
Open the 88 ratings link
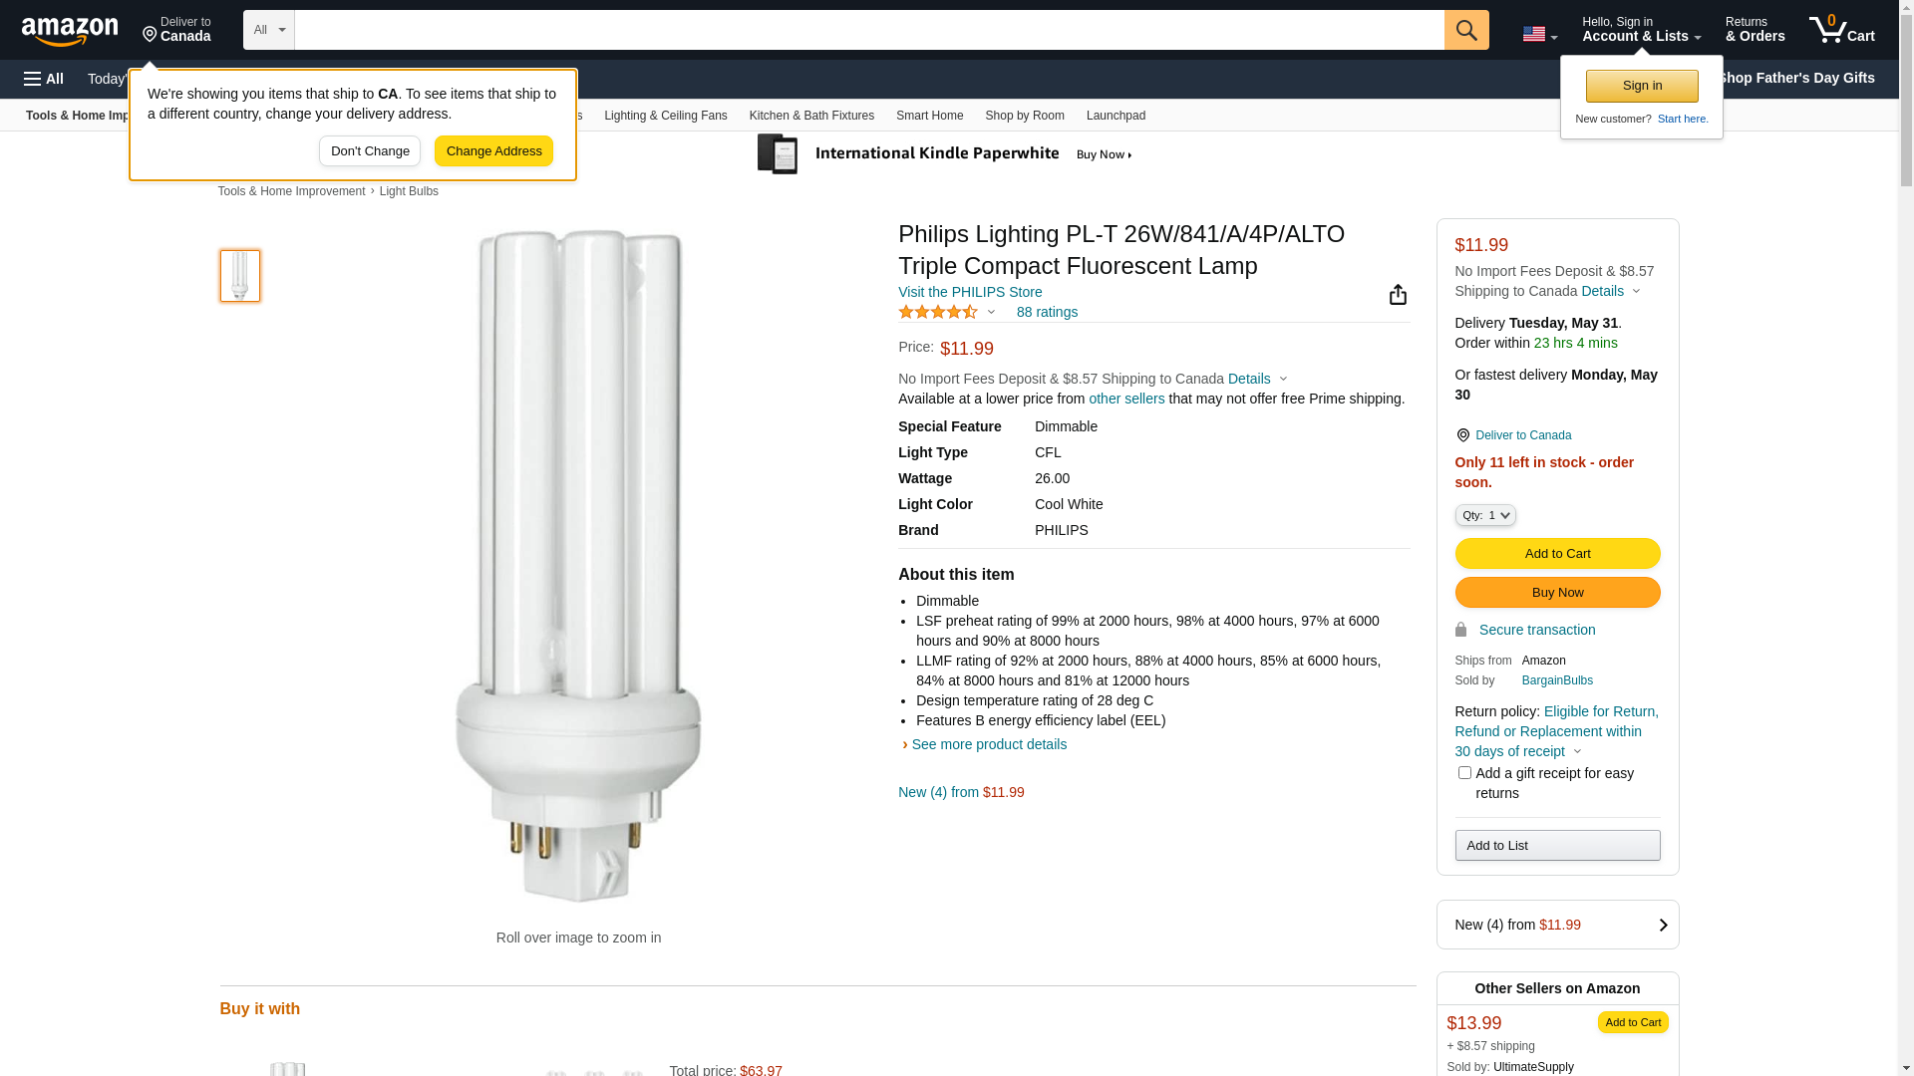tap(1047, 312)
